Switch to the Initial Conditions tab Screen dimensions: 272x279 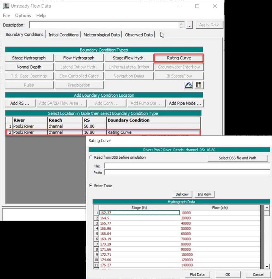(63, 35)
